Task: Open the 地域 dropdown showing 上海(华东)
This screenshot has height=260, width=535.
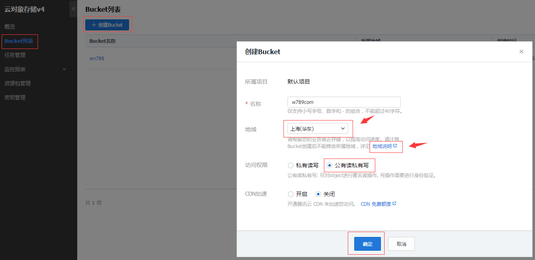Action: [x=317, y=129]
